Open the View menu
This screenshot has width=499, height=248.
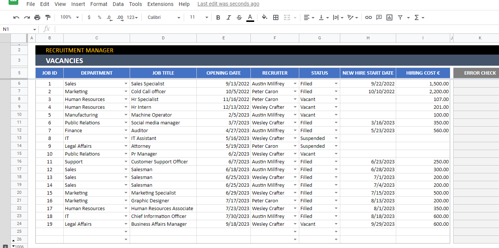coord(60,4)
